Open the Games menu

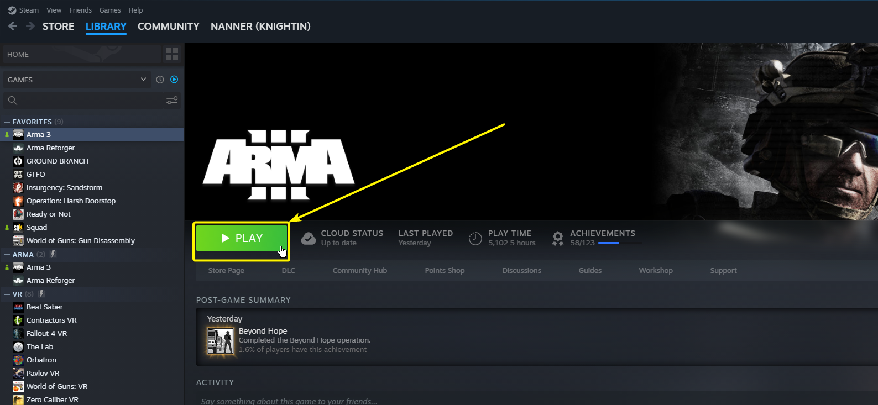click(110, 10)
